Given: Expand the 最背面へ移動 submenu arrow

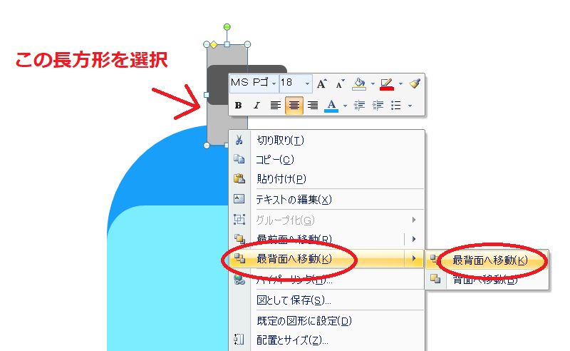Looking at the screenshot, I should click(414, 258).
